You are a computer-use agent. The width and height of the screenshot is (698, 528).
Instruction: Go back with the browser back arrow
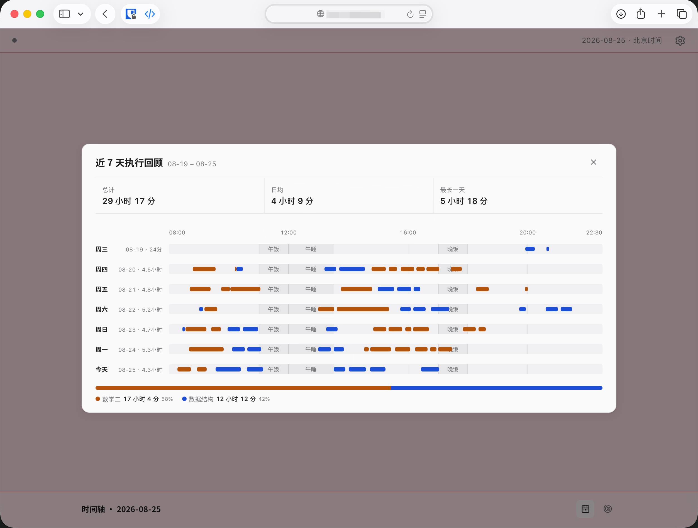tap(105, 14)
